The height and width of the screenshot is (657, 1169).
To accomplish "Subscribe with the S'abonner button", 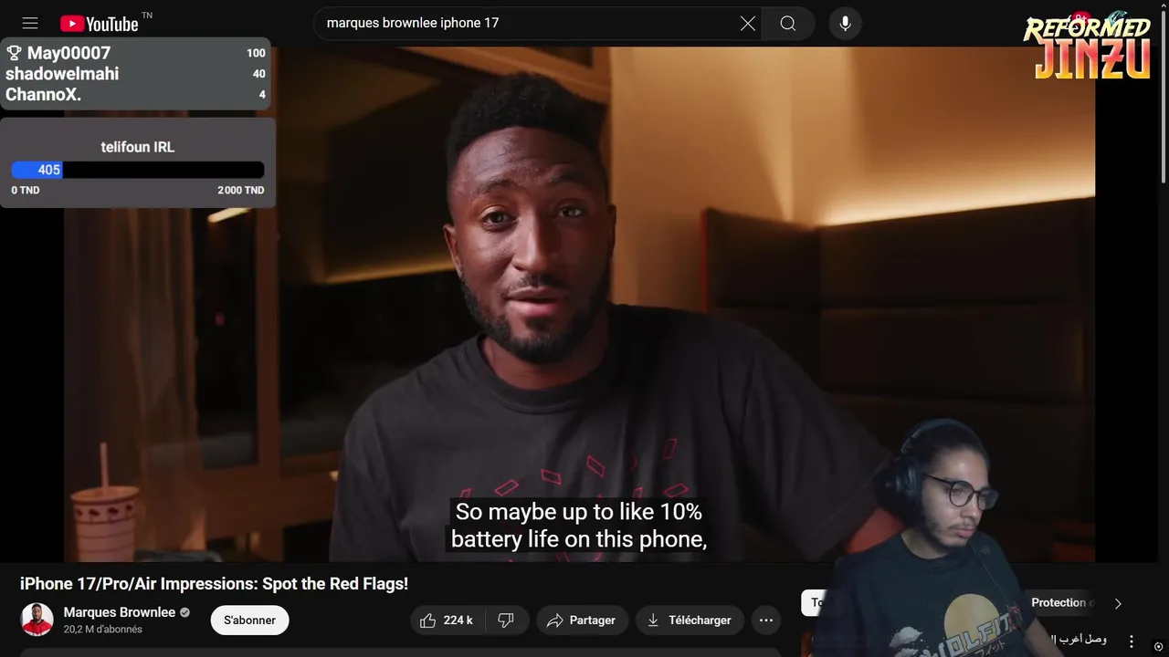I will tap(249, 620).
